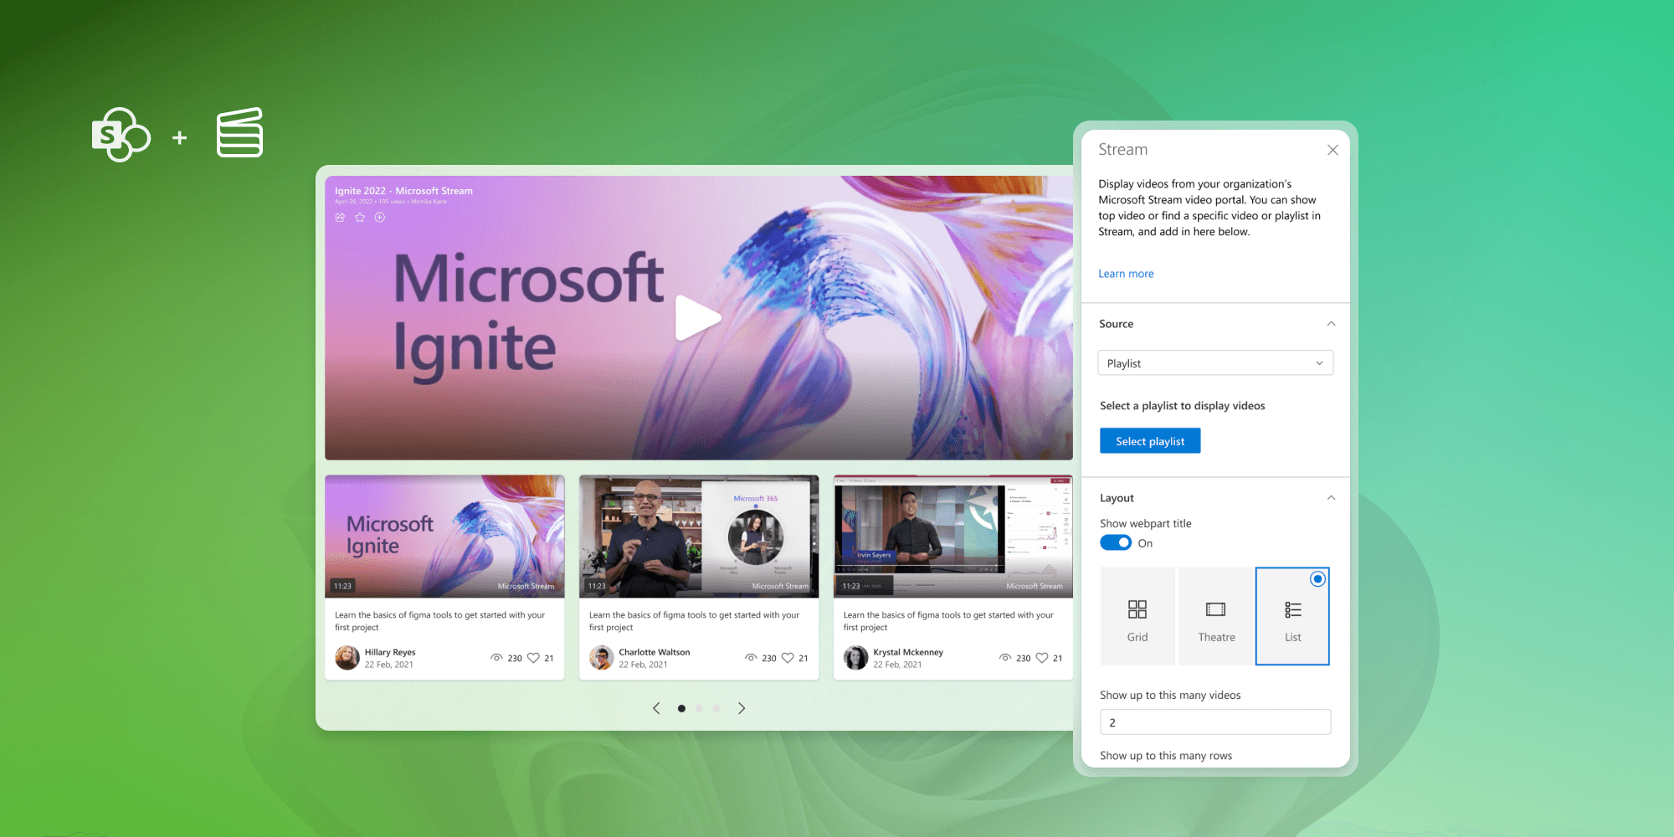This screenshot has height=837, width=1674.
Task: Click the views eye icon on Charlotte Waltson card
Action: coord(751,658)
